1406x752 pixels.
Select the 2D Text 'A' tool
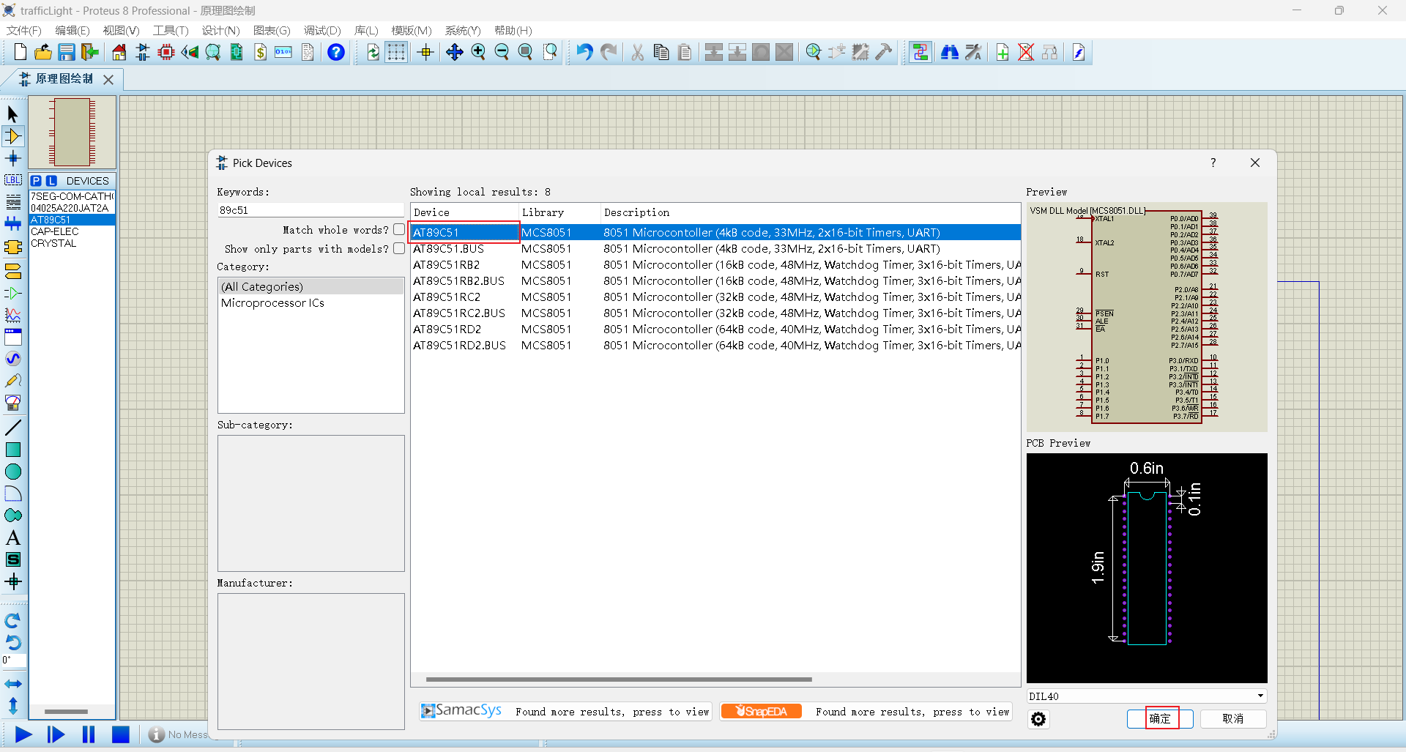tap(13, 537)
